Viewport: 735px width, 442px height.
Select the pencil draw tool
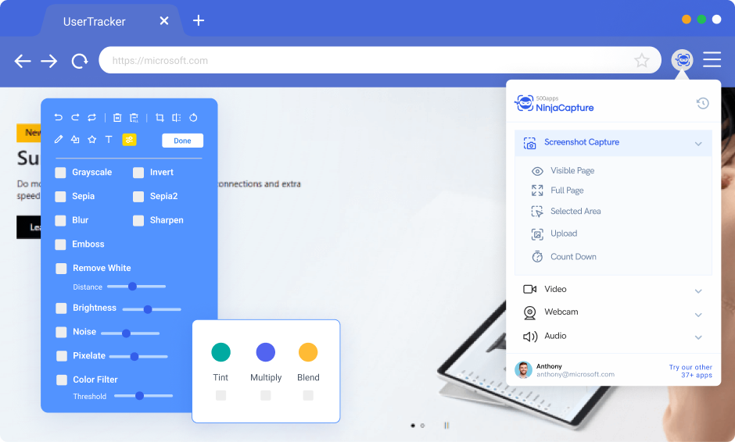59,140
